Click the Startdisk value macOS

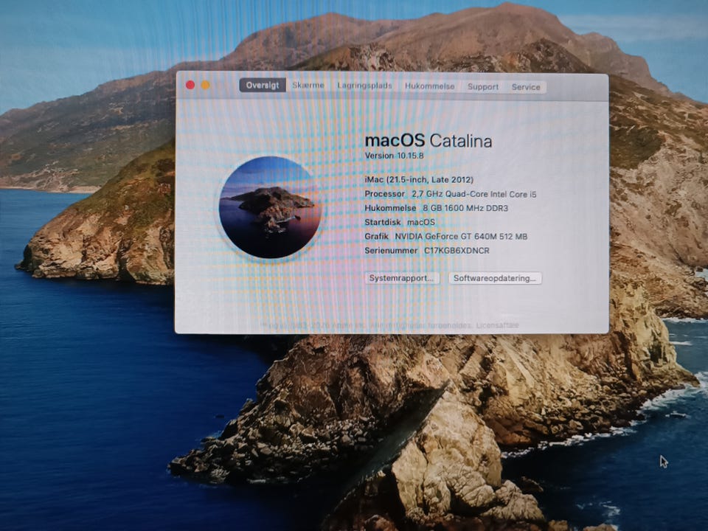[x=421, y=222]
